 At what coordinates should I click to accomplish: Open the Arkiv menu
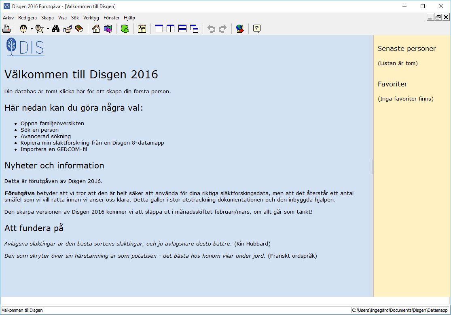point(8,18)
